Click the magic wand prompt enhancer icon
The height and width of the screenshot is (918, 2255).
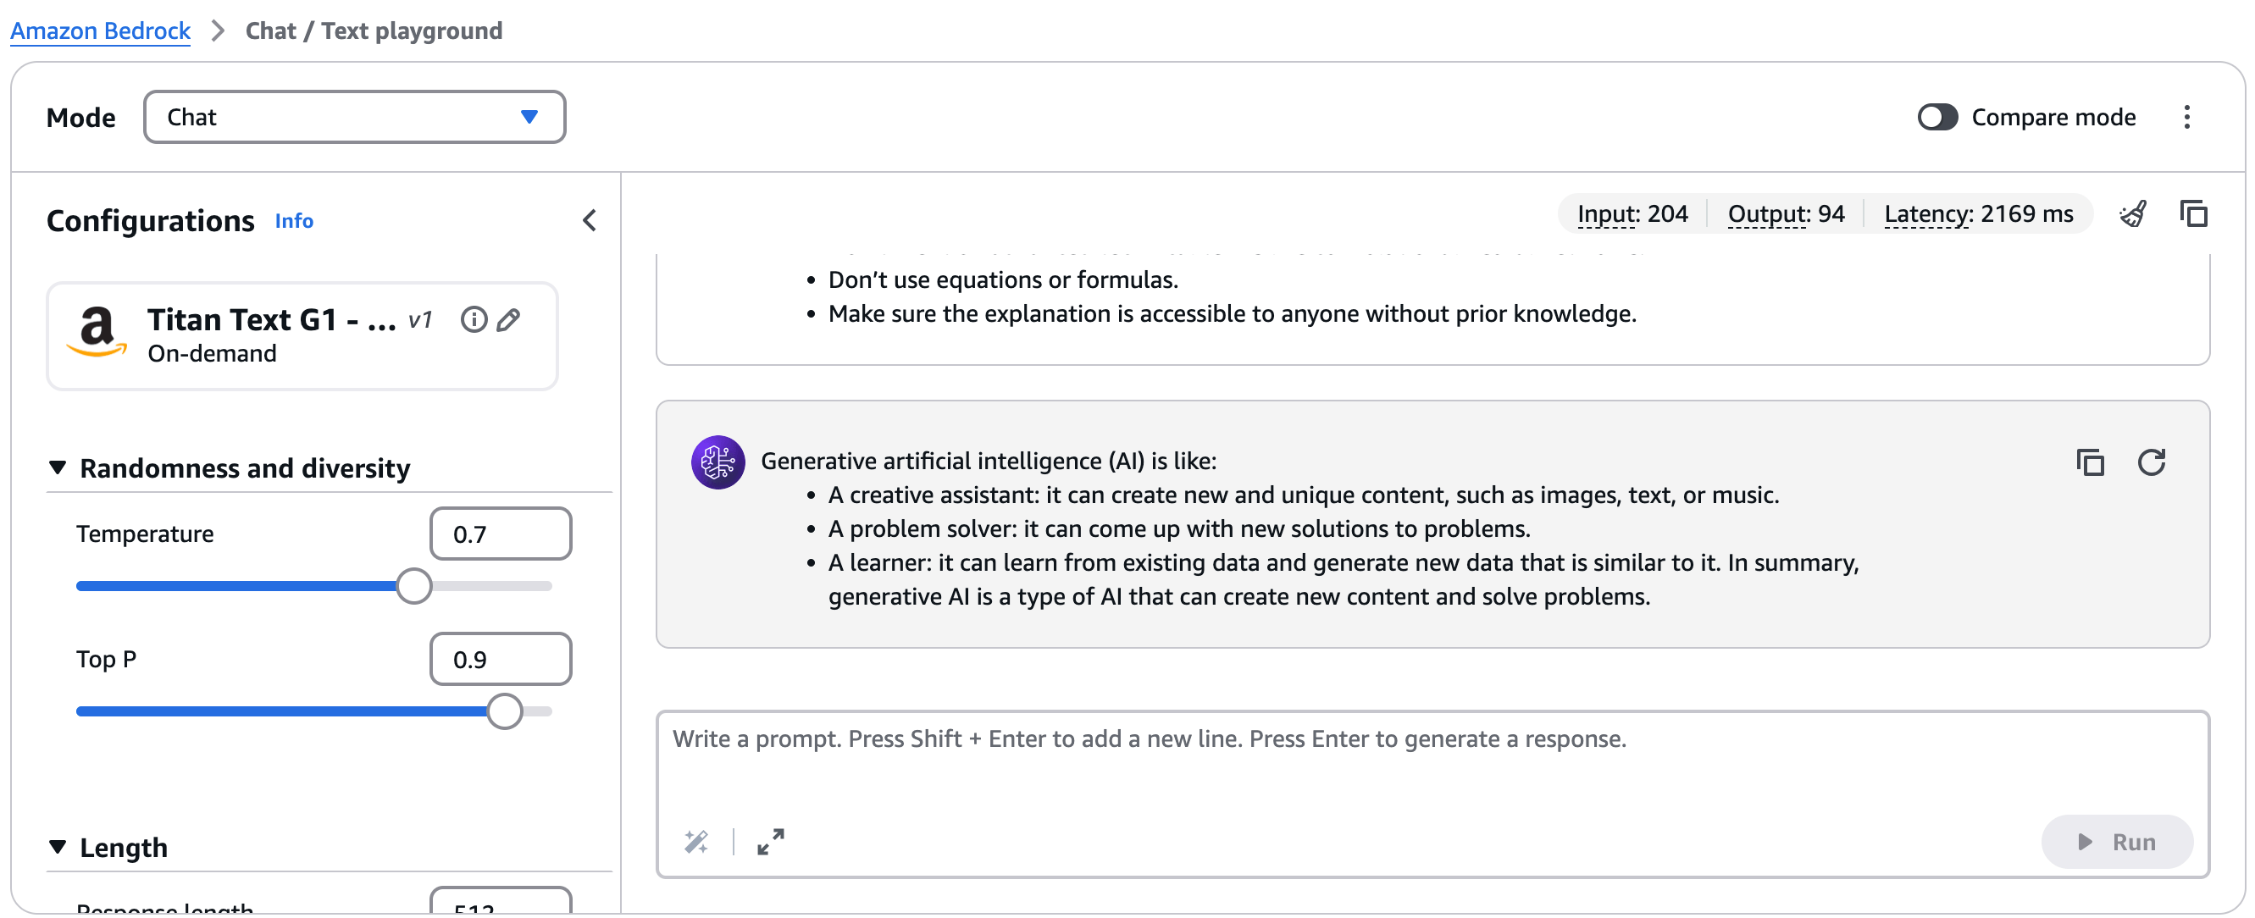tap(696, 842)
